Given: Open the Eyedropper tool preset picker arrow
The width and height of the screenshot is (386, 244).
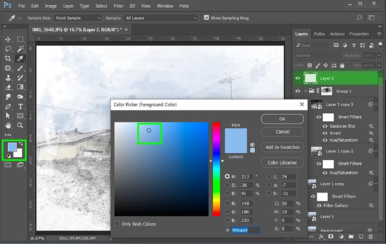Looking at the screenshot, I should (x=19, y=18).
